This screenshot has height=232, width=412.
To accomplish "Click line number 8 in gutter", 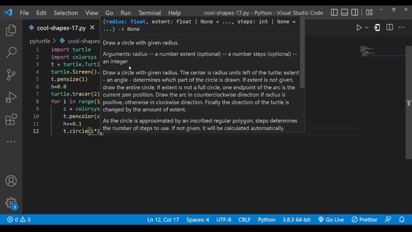I will pyautogui.click(x=37, y=102).
